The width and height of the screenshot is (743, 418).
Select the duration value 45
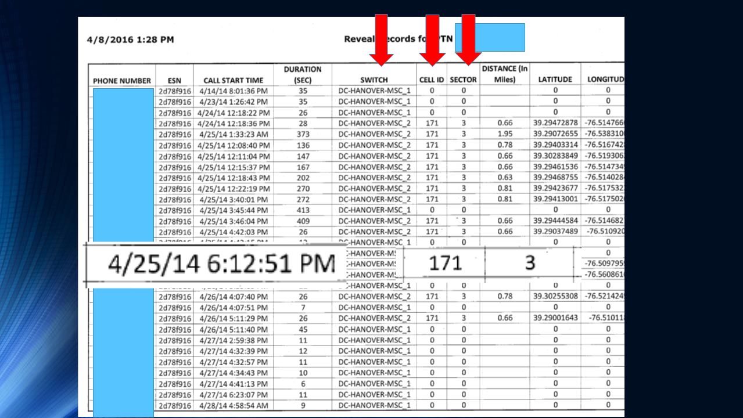pyautogui.click(x=303, y=329)
